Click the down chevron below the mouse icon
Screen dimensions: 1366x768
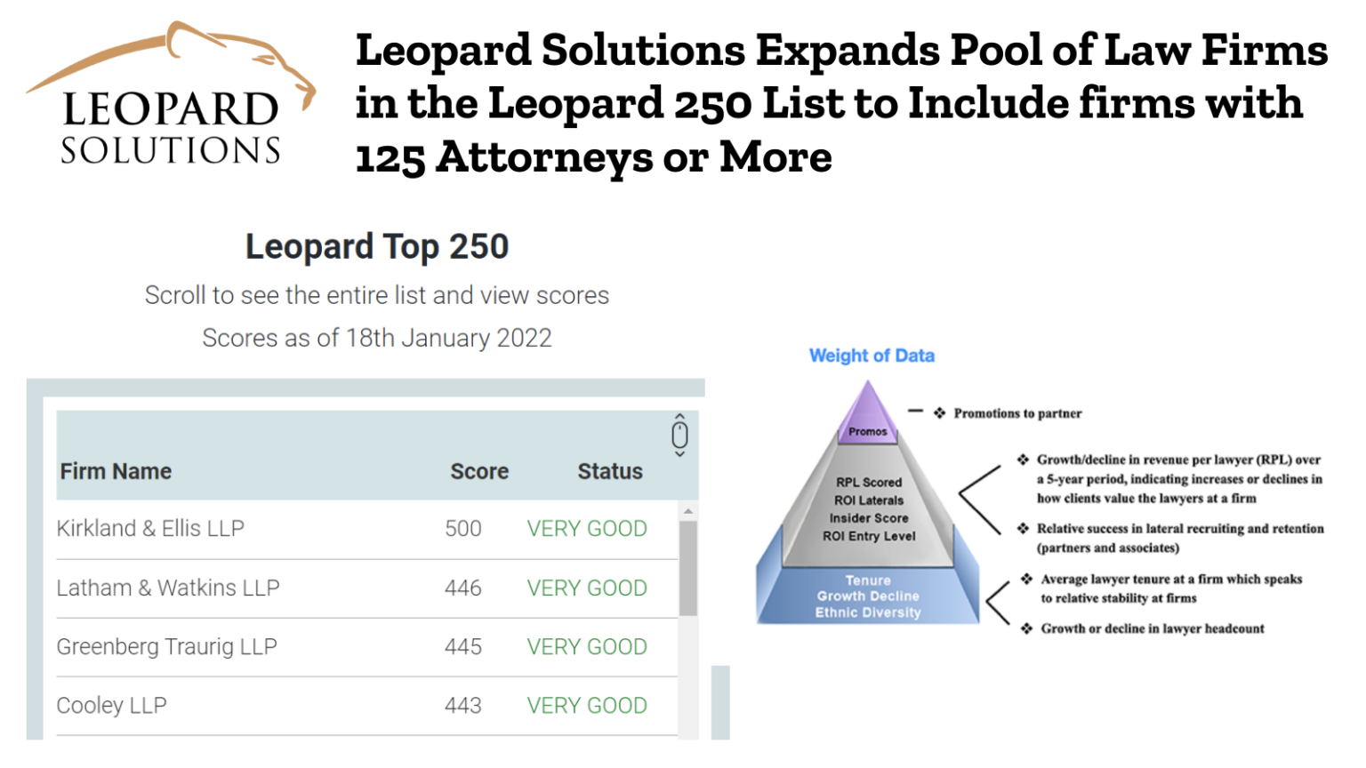pyautogui.click(x=680, y=453)
